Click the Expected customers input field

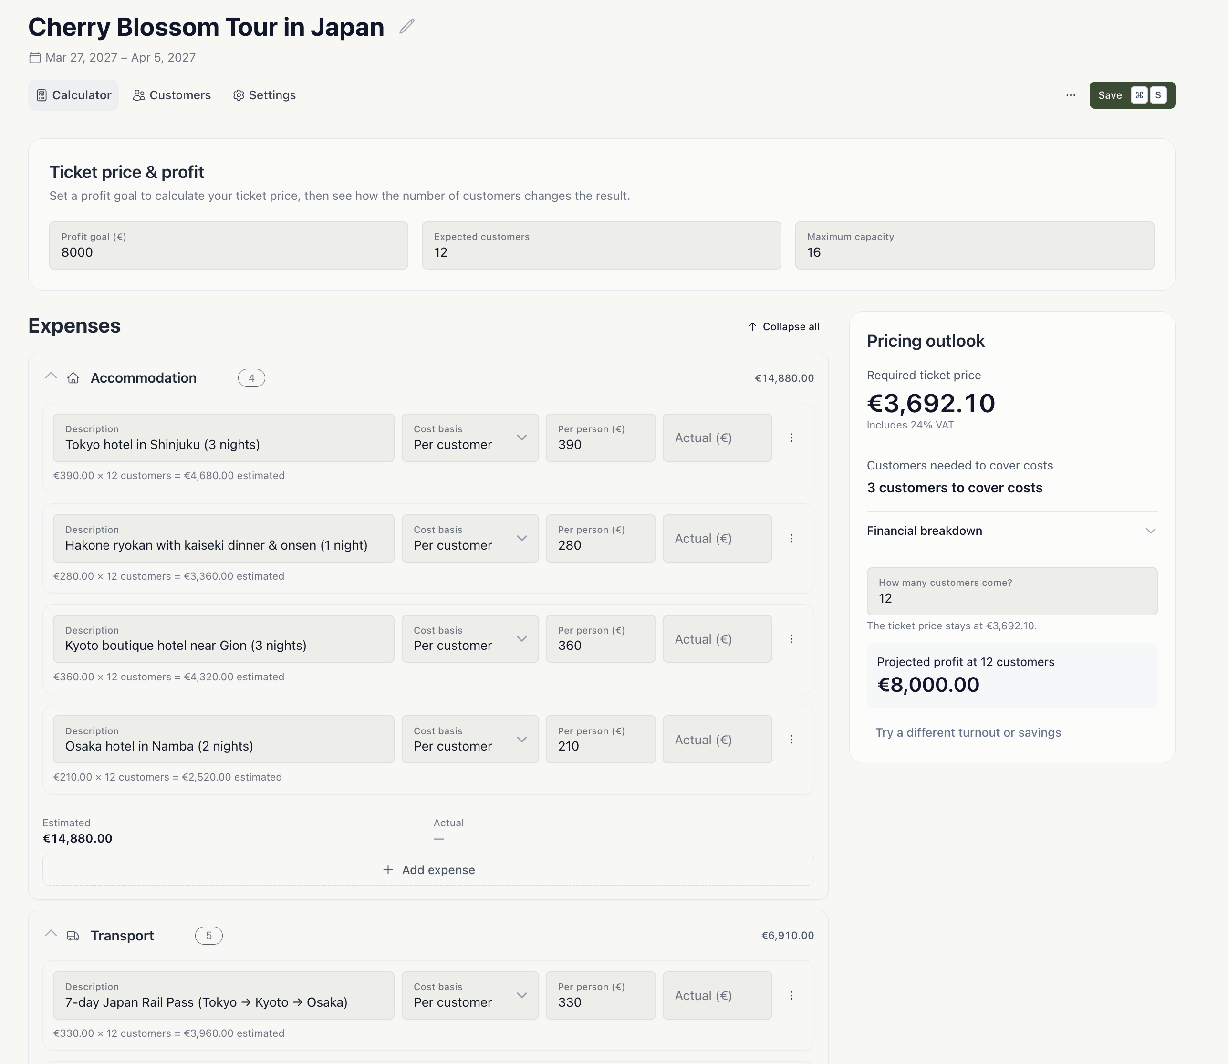click(x=601, y=245)
